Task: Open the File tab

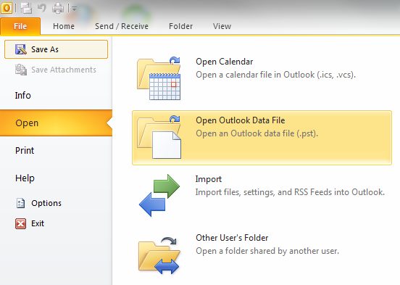Action: point(20,26)
